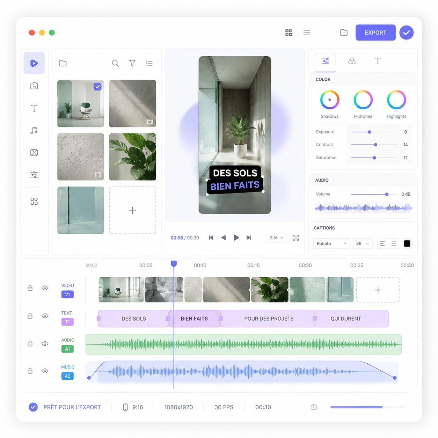Viewport: 438px width, 438px height.
Task: Select the plant clip on the video track
Action: click(x=270, y=290)
